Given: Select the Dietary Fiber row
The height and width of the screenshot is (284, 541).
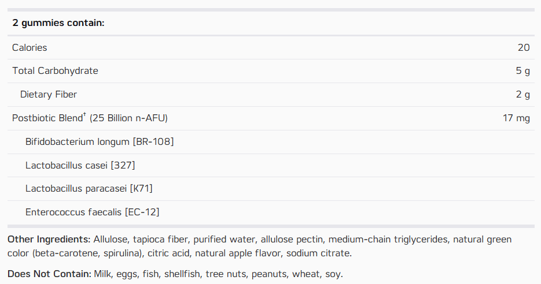Looking at the screenshot, I should [271, 95].
